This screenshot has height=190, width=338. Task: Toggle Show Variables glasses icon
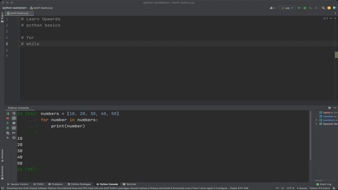[14, 128]
